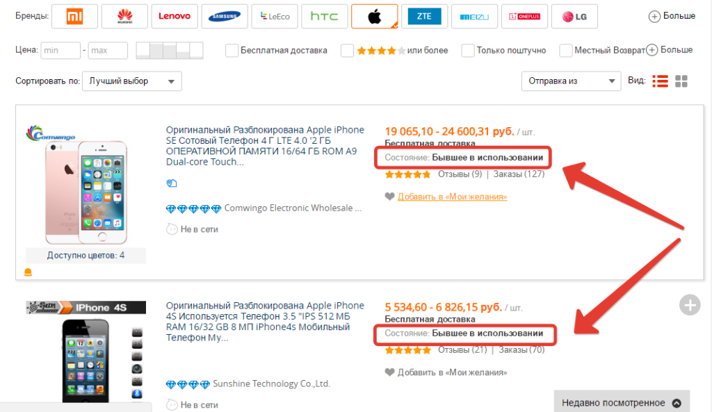Expand the Недавно посмотренное panel
Screen dimensions: 712x412
click(622, 402)
